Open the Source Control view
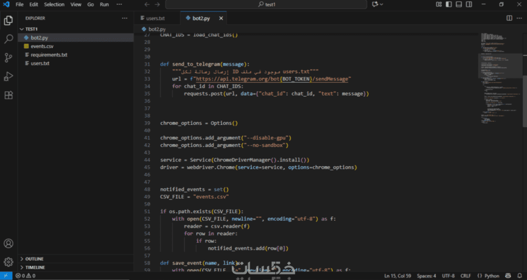Screen dimensions: 527x280 point(9,58)
